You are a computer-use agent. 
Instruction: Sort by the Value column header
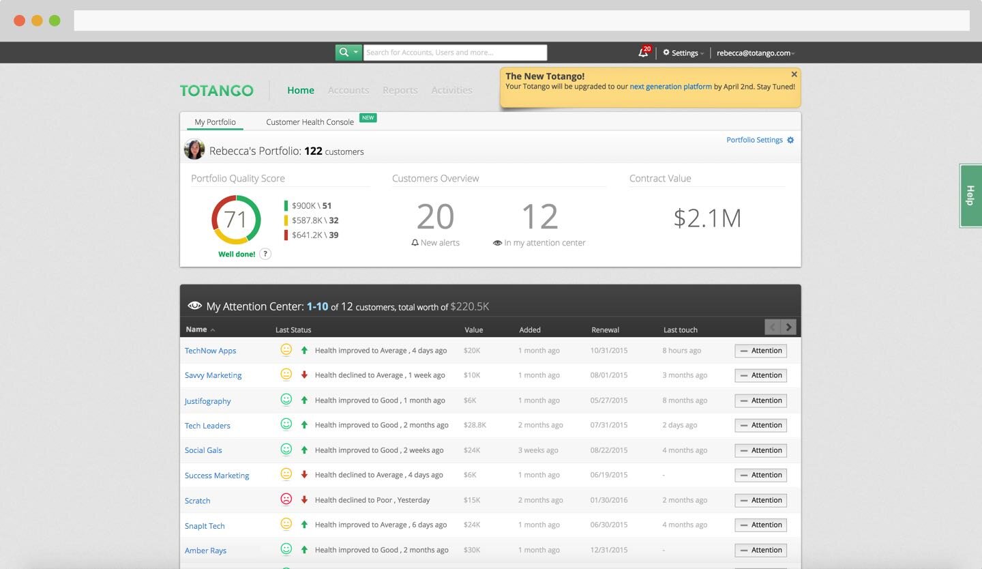pyautogui.click(x=473, y=330)
